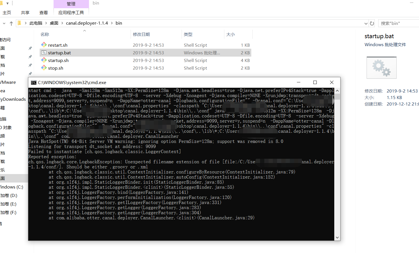
Task: Sort files by 修改日期 column
Action: pos(141,34)
